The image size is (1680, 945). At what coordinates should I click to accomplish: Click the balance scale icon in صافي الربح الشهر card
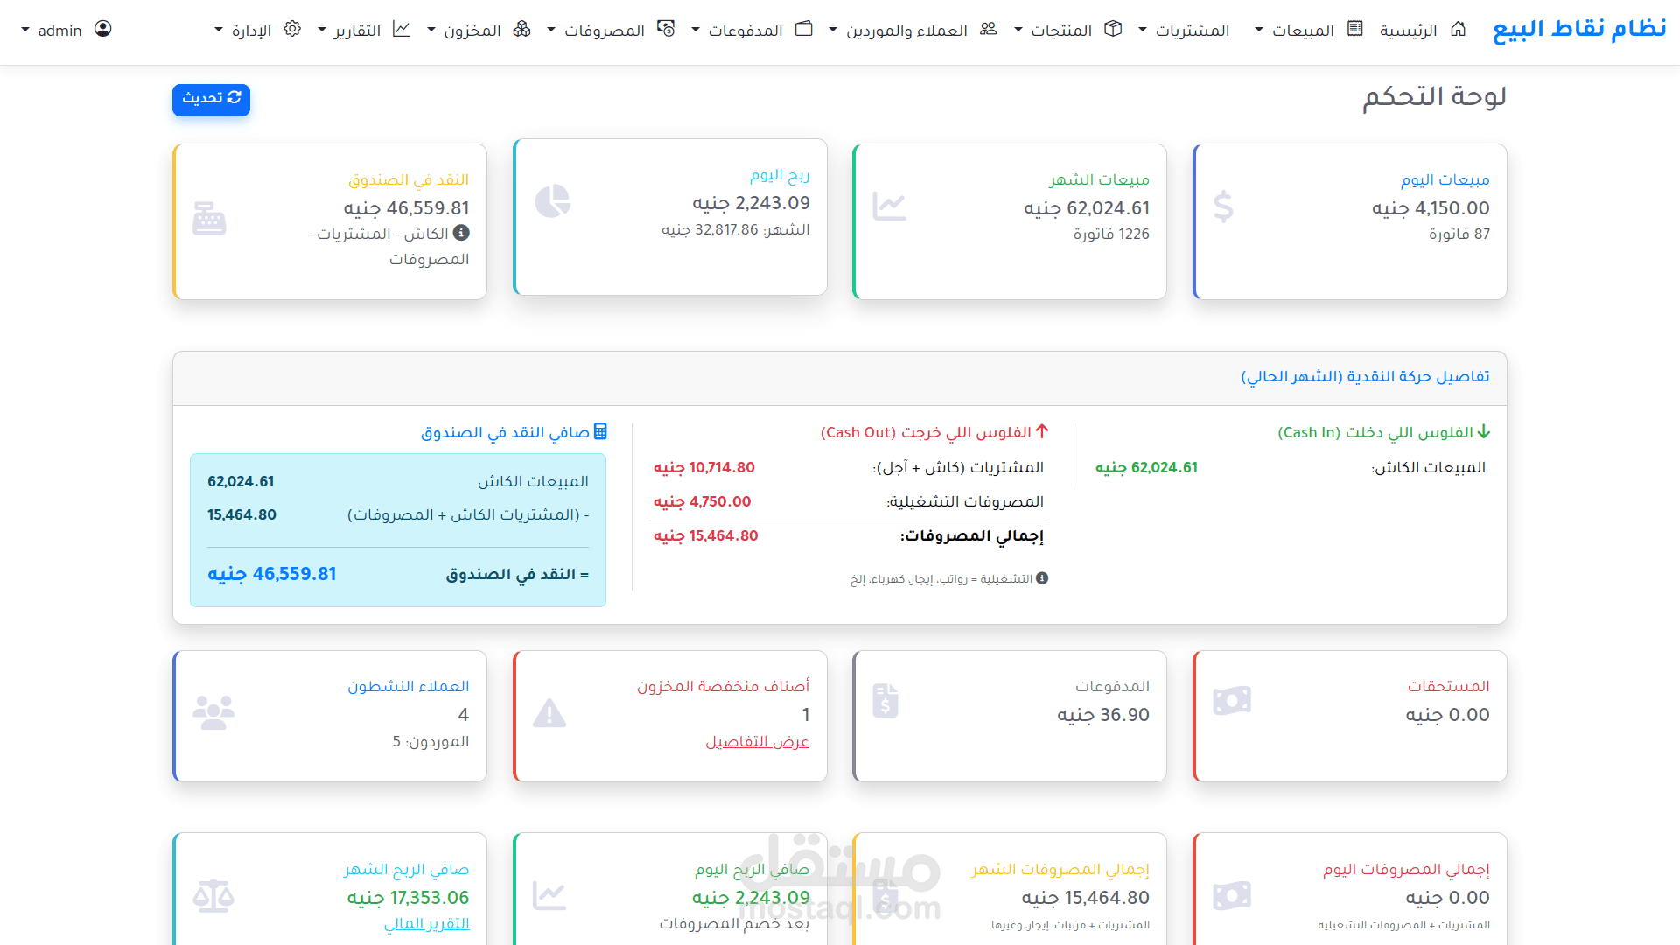(213, 896)
